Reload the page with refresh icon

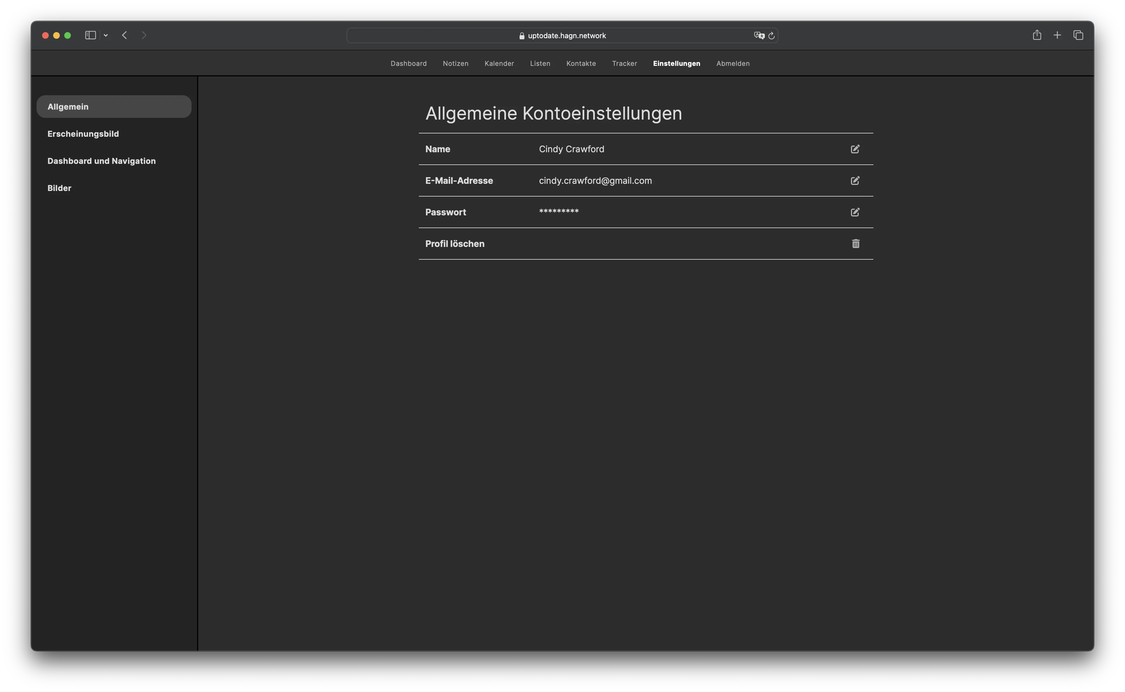click(x=772, y=35)
